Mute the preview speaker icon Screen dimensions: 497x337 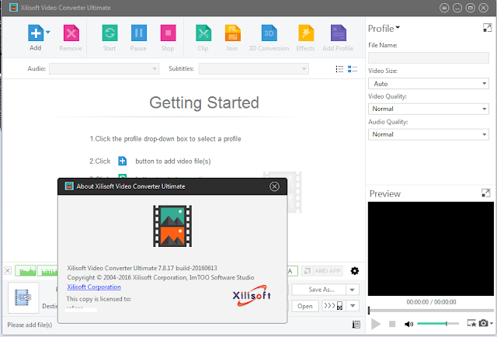[x=408, y=324]
